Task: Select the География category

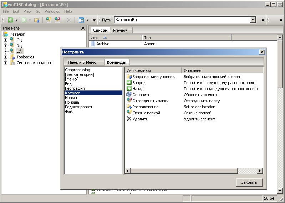Action: pyautogui.click(x=75, y=88)
